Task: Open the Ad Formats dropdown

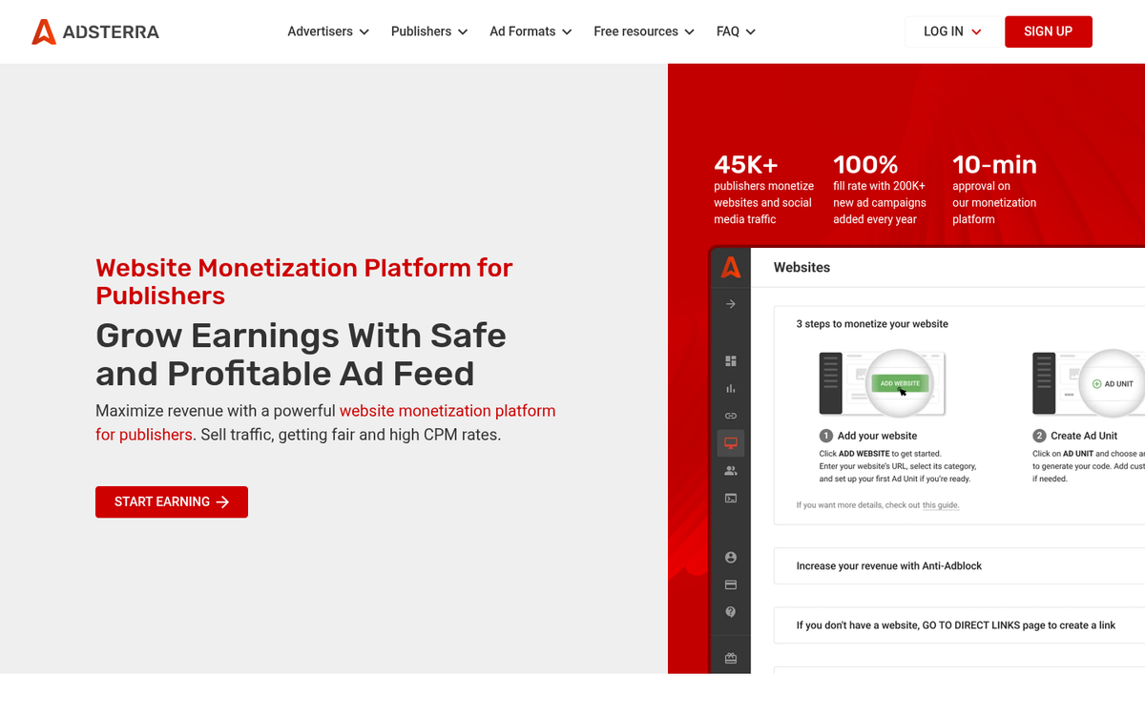Action: pyautogui.click(x=531, y=31)
